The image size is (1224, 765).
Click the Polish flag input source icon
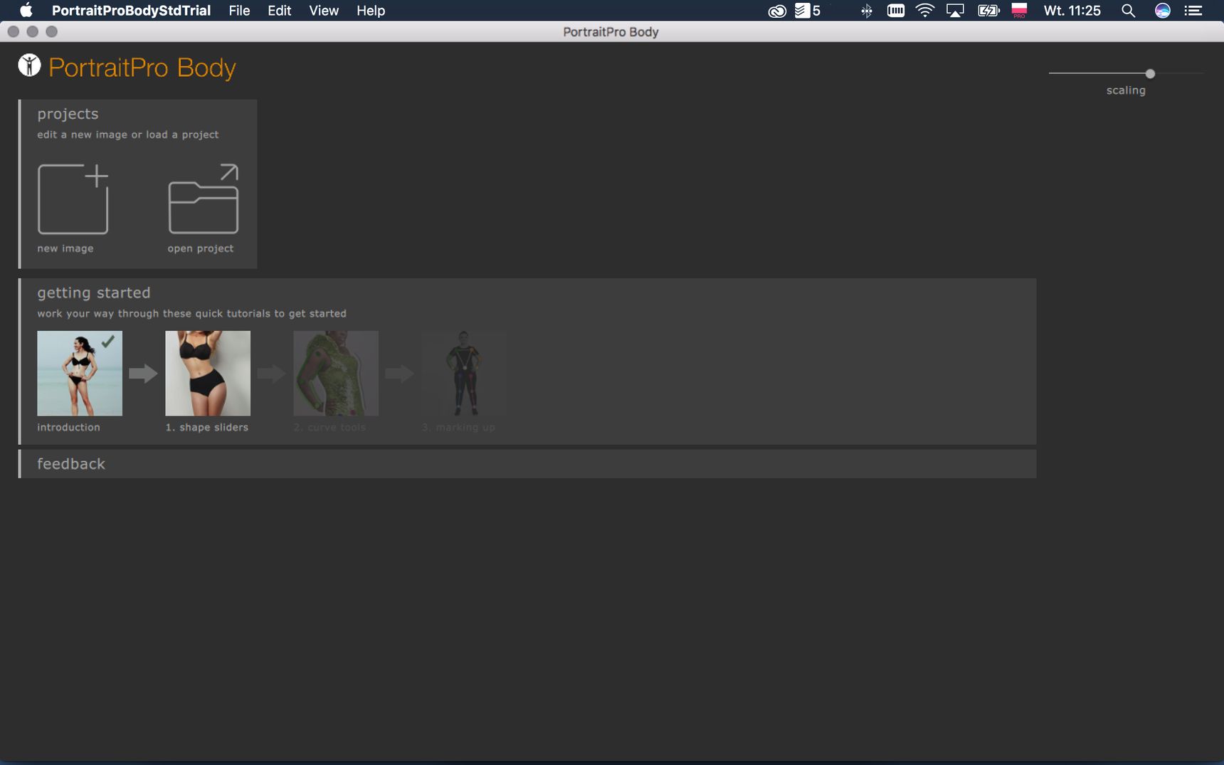click(x=1019, y=11)
